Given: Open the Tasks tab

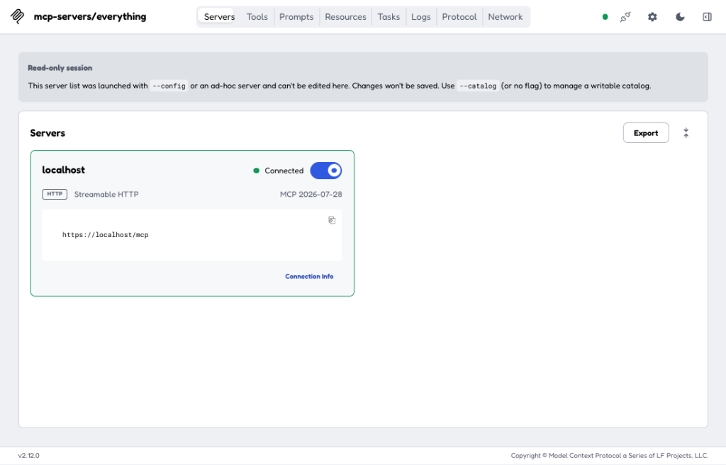Looking at the screenshot, I should click(389, 17).
